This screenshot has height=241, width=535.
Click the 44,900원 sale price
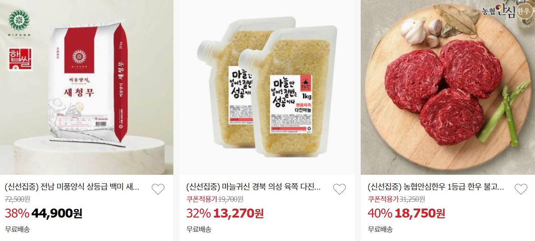click(x=57, y=214)
